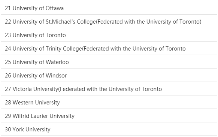
Task: Click the Wilfrid Laurier University entry
Action: [109, 115]
